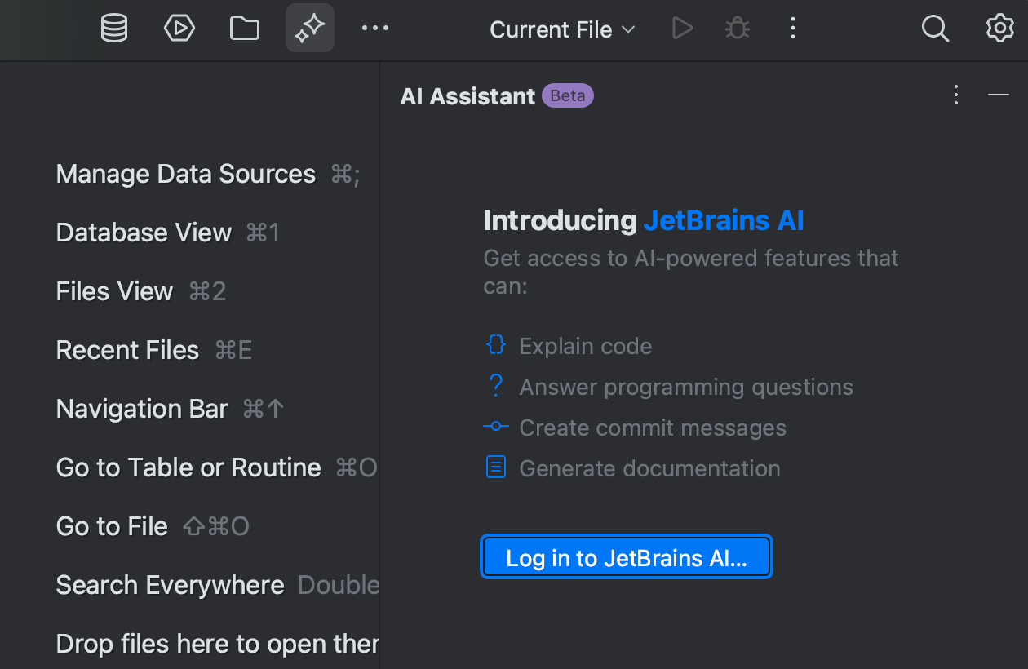This screenshot has height=669, width=1028.
Task: Open the toolbar More Actions kebab menu
Action: 792,28
